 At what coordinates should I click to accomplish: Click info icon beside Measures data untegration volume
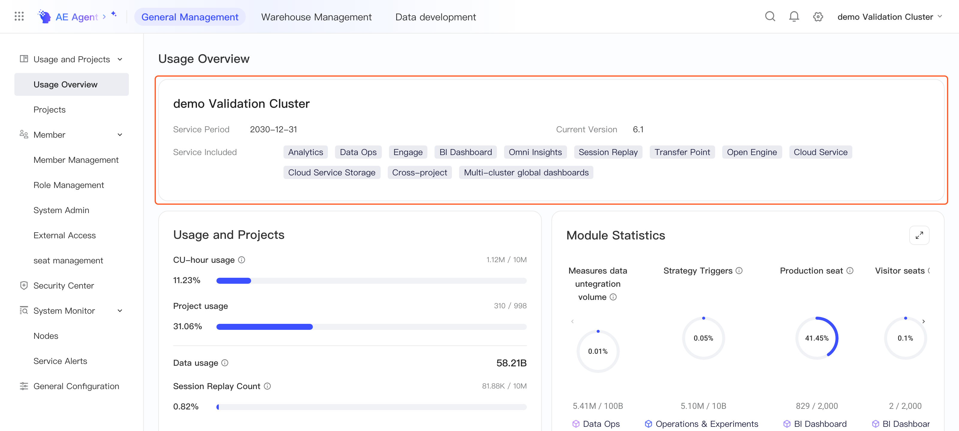613,297
